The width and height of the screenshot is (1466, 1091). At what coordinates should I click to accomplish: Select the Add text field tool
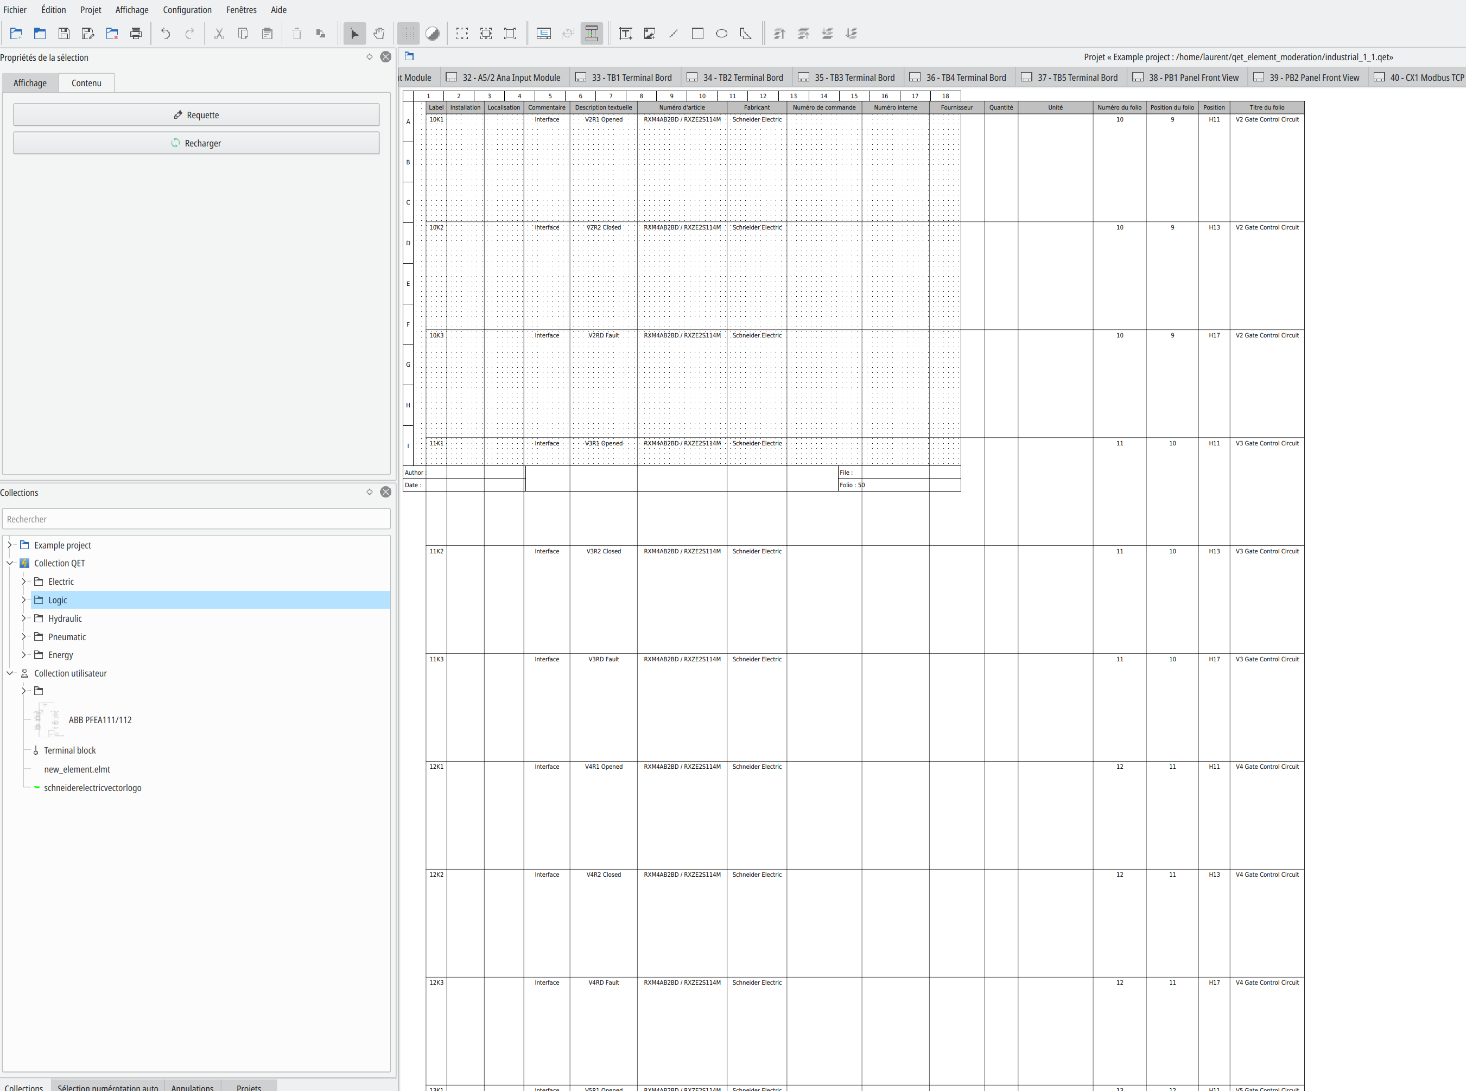(626, 33)
